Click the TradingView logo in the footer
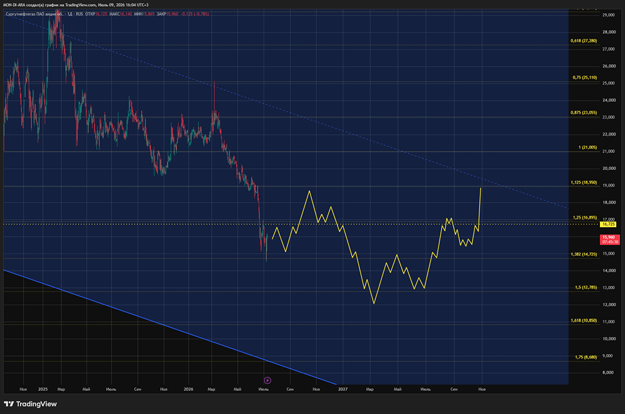Screen dimensions: 625x414 pyautogui.click(x=30, y=404)
